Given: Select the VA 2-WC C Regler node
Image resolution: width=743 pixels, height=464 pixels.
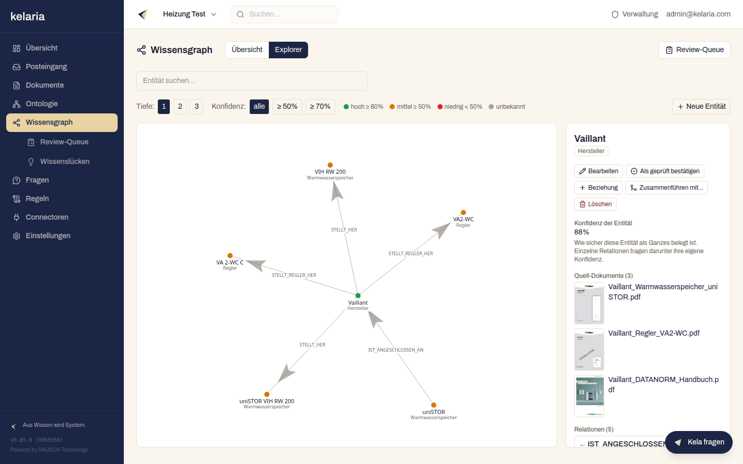Looking at the screenshot, I should [230, 256].
